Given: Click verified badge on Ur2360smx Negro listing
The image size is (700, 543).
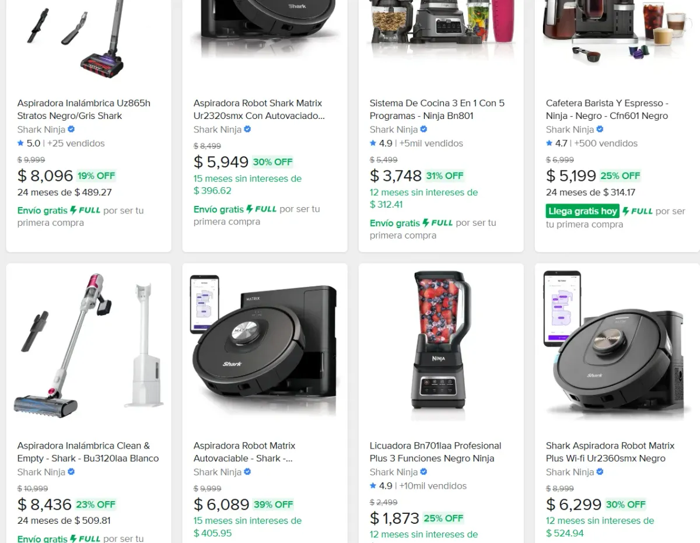Looking at the screenshot, I should tap(600, 472).
